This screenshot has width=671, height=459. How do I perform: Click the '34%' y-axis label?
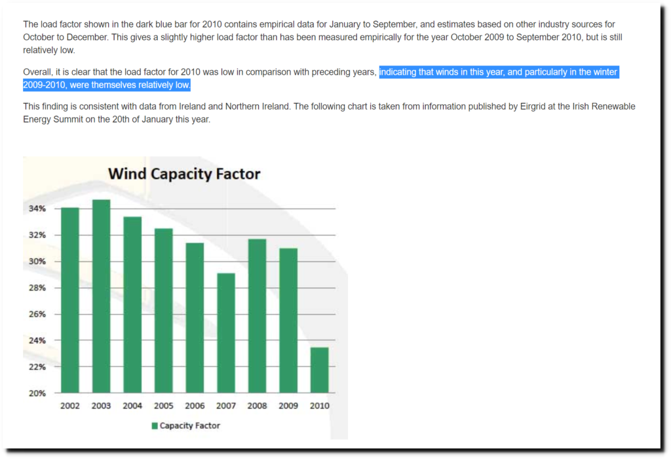tap(37, 209)
